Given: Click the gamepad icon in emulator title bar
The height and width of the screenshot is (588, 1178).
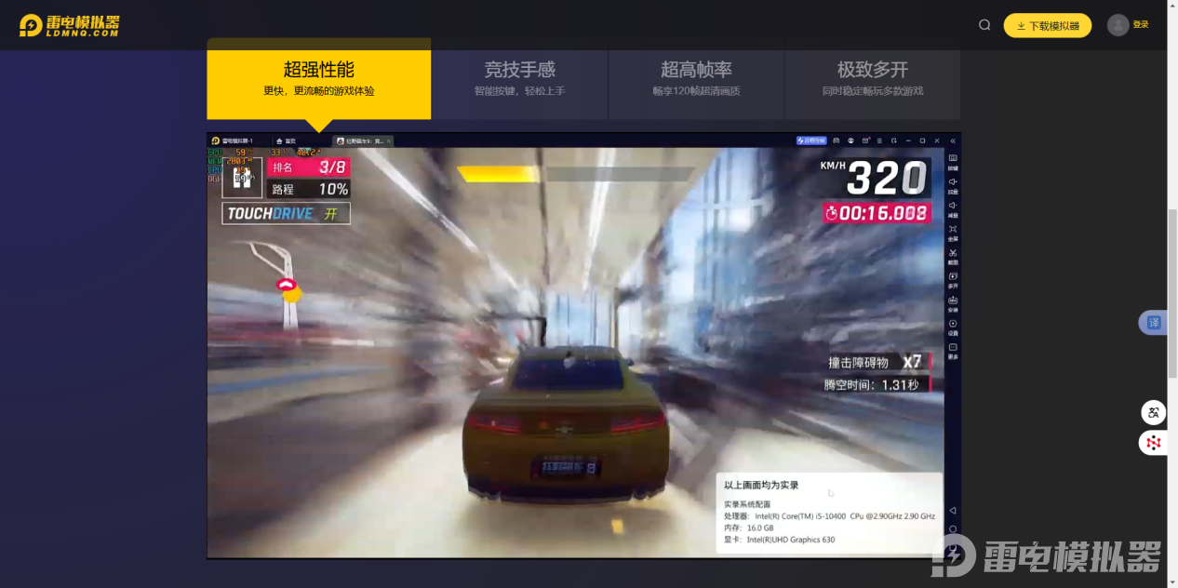Looking at the screenshot, I should (836, 140).
